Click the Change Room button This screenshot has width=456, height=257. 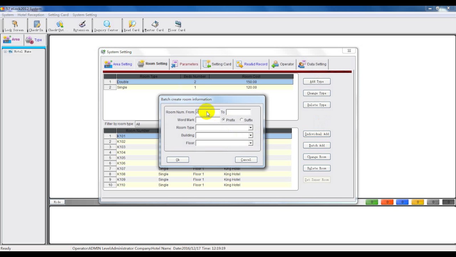click(317, 157)
